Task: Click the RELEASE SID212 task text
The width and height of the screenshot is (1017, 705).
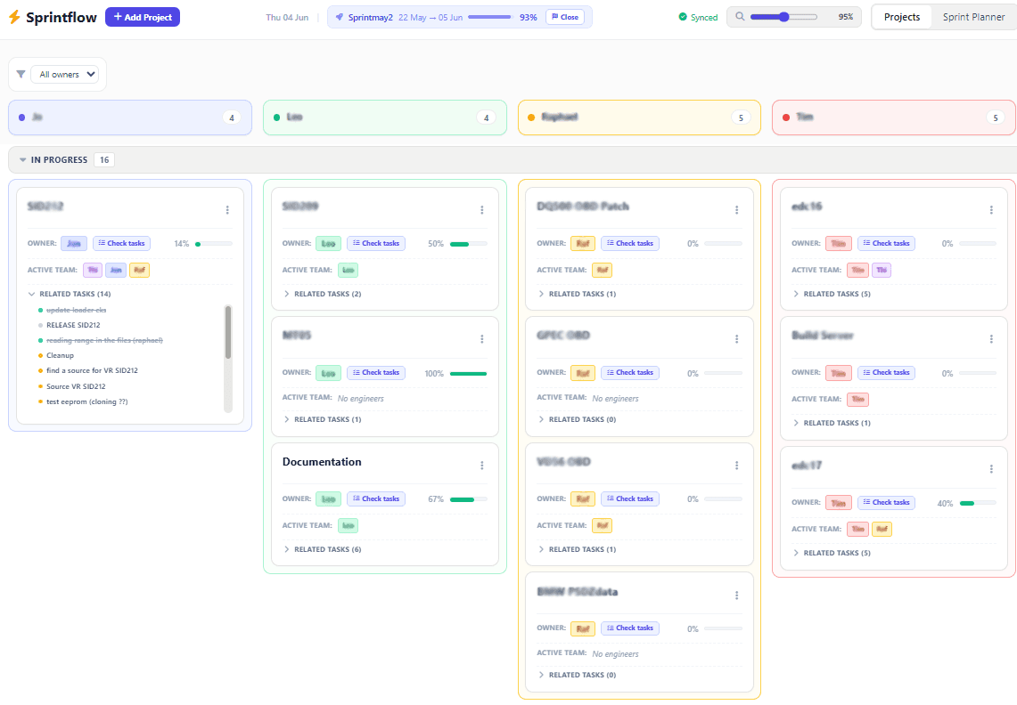Action: [x=73, y=325]
